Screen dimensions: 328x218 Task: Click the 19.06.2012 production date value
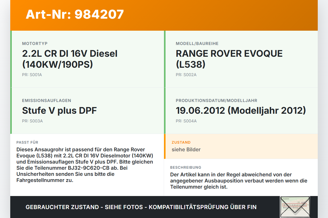click(241, 111)
